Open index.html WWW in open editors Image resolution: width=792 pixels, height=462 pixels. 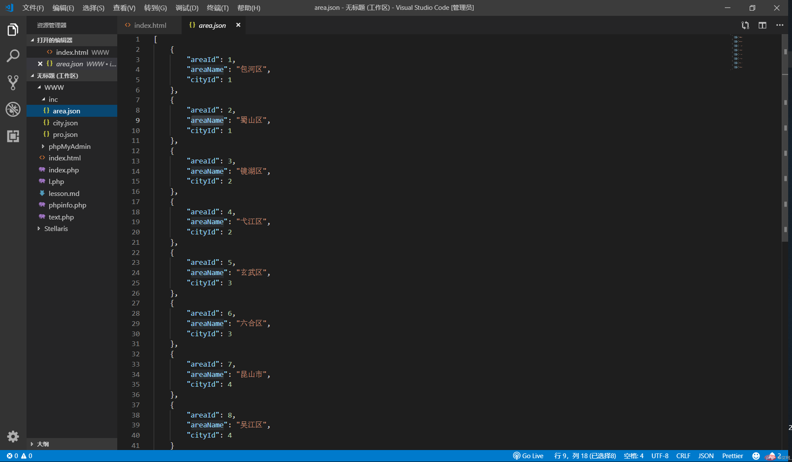(72, 52)
